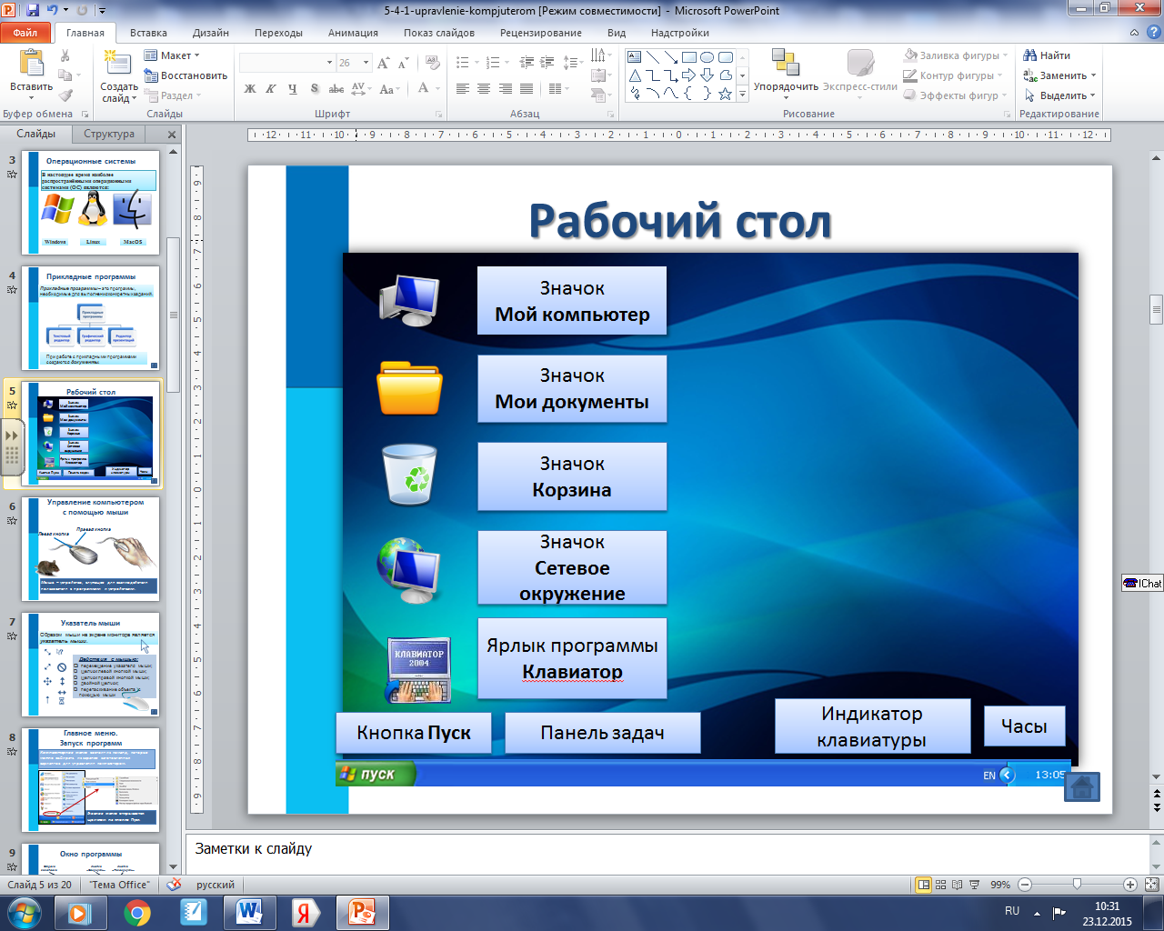This screenshot has width=1164, height=931.
Task: Select slide 6 thumbnail about the mouse
Action: point(91,548)
